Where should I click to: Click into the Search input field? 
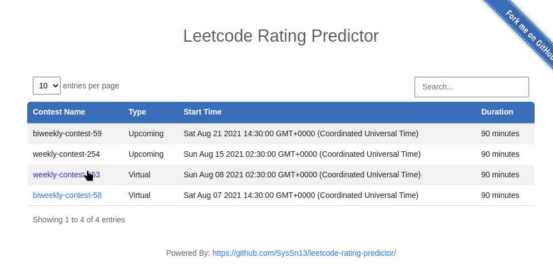pyautogui.click(x=472, y=87)
